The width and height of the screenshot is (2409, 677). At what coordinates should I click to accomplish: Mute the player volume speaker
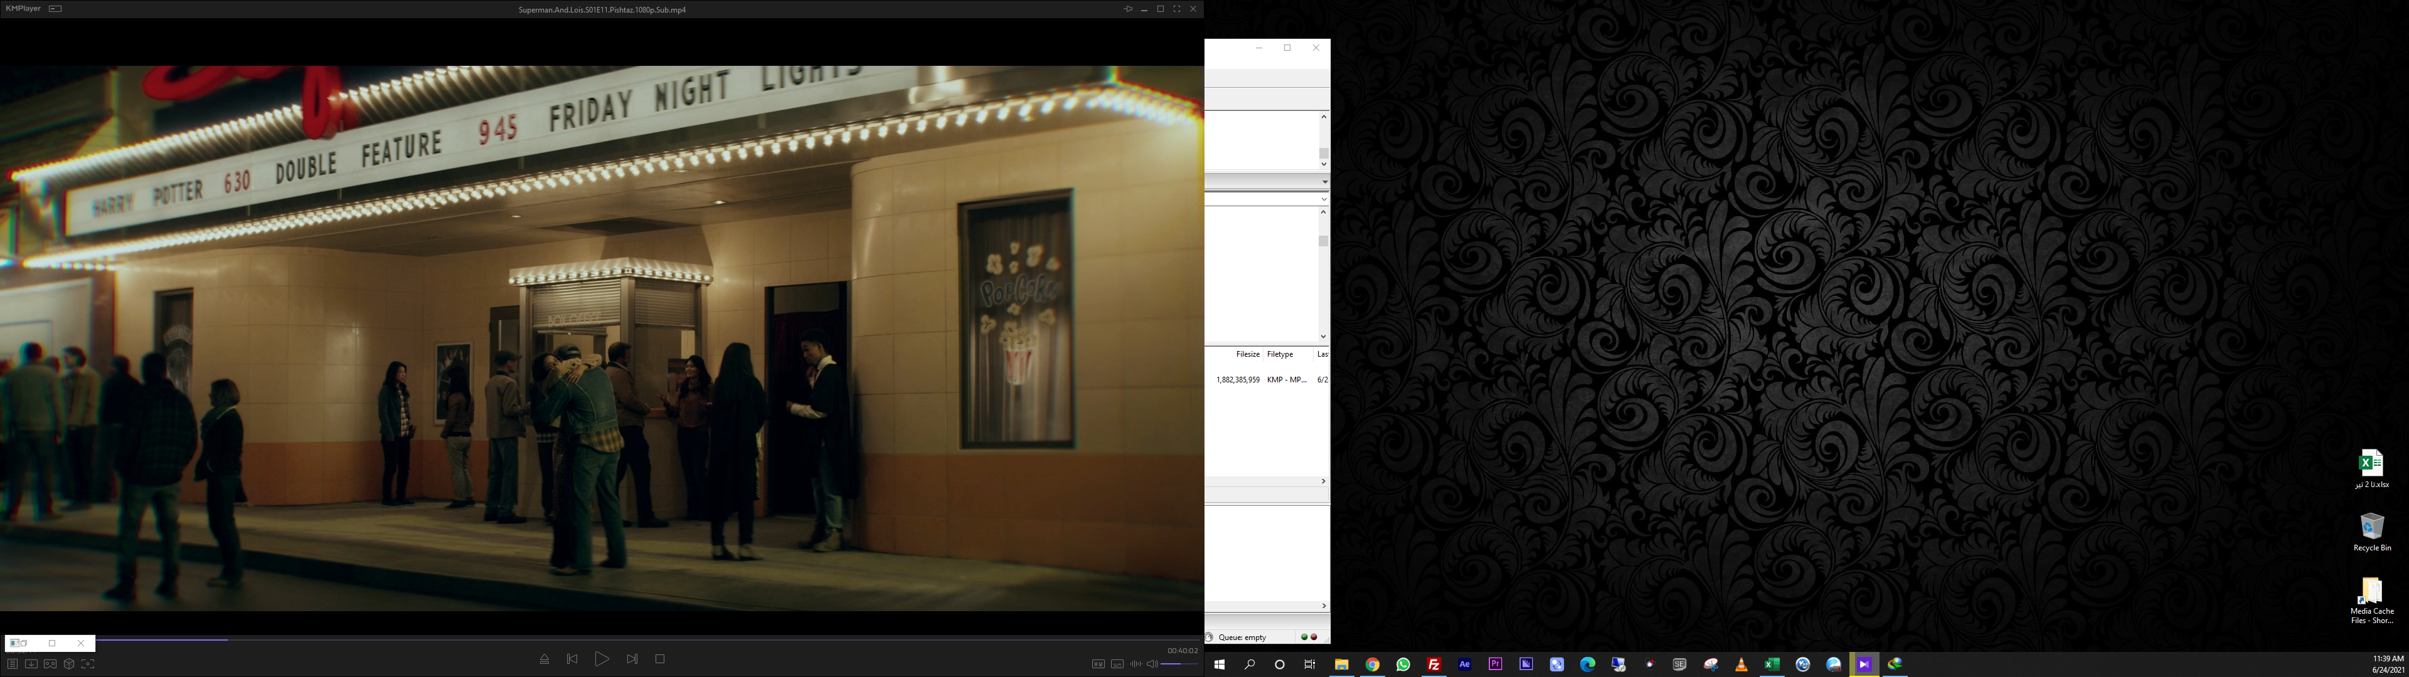(1152, 664)
